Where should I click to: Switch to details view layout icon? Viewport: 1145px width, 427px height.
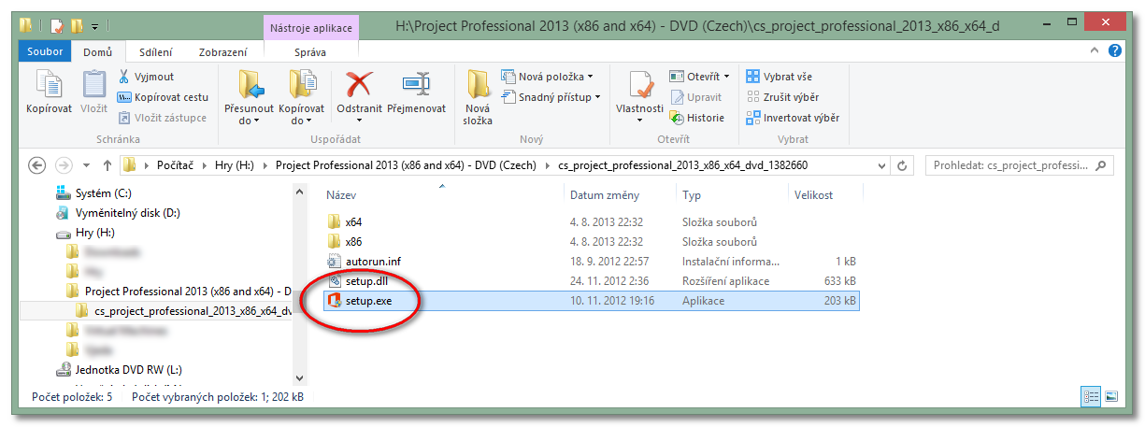tap(1091, 396)
